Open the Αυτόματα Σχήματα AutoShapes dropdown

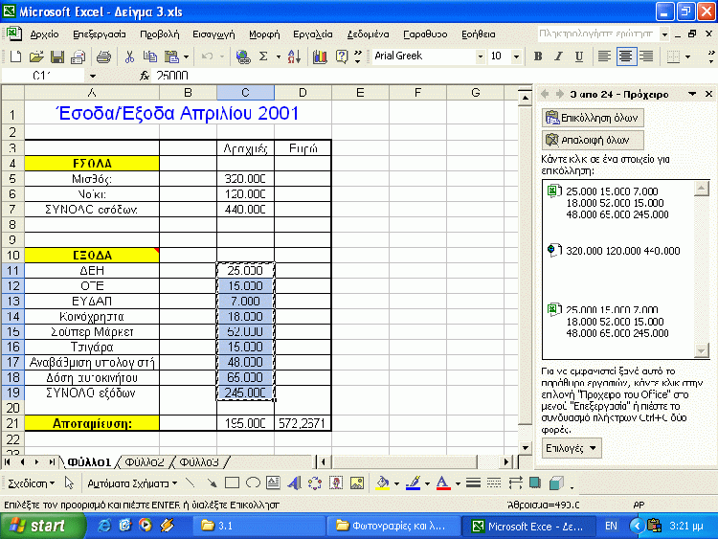[x=132, y=483]
